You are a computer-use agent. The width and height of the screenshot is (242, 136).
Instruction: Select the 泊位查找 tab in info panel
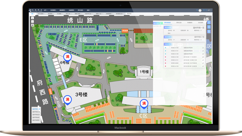pos(200,23)
